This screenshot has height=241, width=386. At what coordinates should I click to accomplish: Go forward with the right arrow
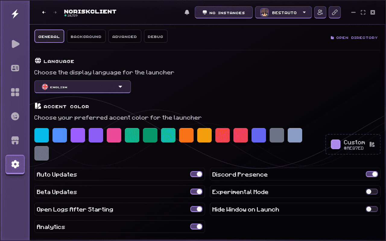55,12
